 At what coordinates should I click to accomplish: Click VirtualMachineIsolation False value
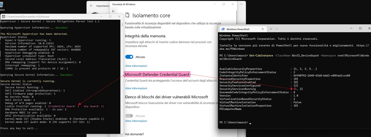tap(297, 102)
